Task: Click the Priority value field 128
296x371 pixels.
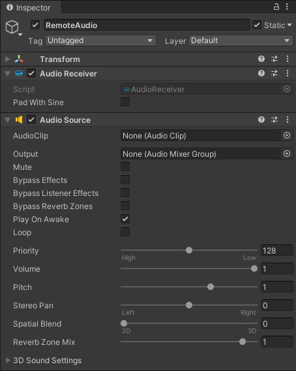Action: (x=277, y=250)
